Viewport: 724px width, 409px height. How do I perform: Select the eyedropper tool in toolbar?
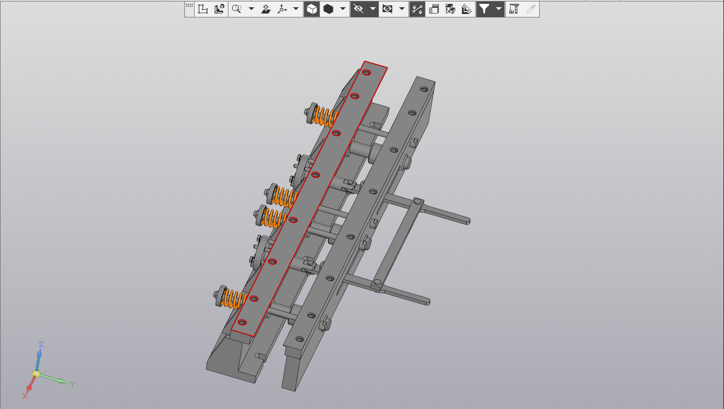tap(530, 9)
